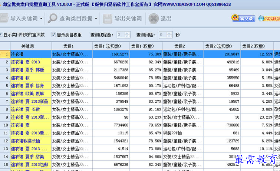
Task: Click the 12.55% weight cell
Action: click(257, 54)
